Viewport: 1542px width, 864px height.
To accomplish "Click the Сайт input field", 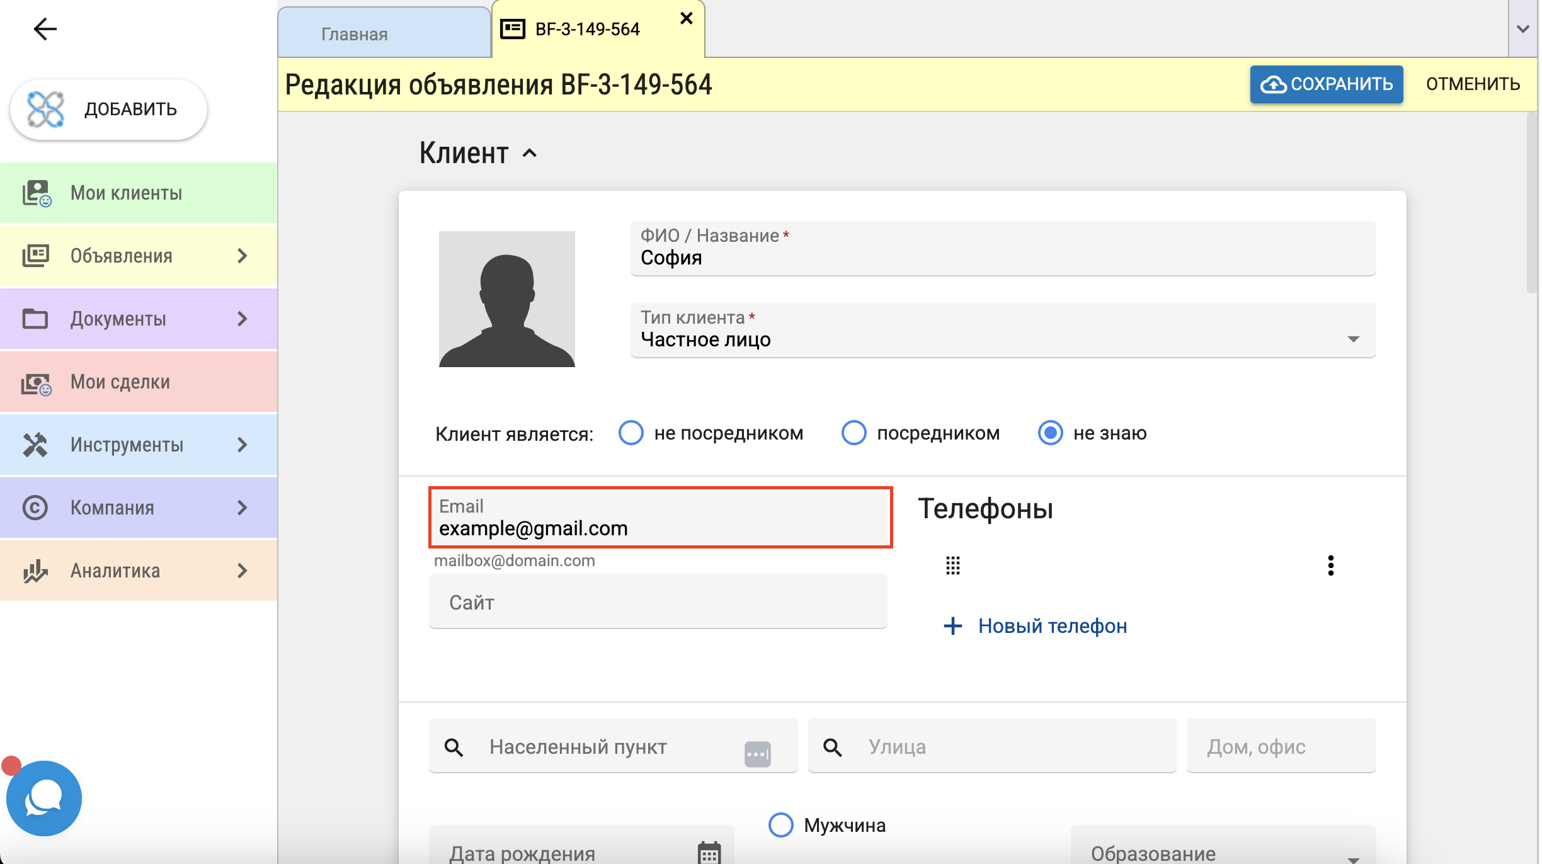I will tap(658, 601).
